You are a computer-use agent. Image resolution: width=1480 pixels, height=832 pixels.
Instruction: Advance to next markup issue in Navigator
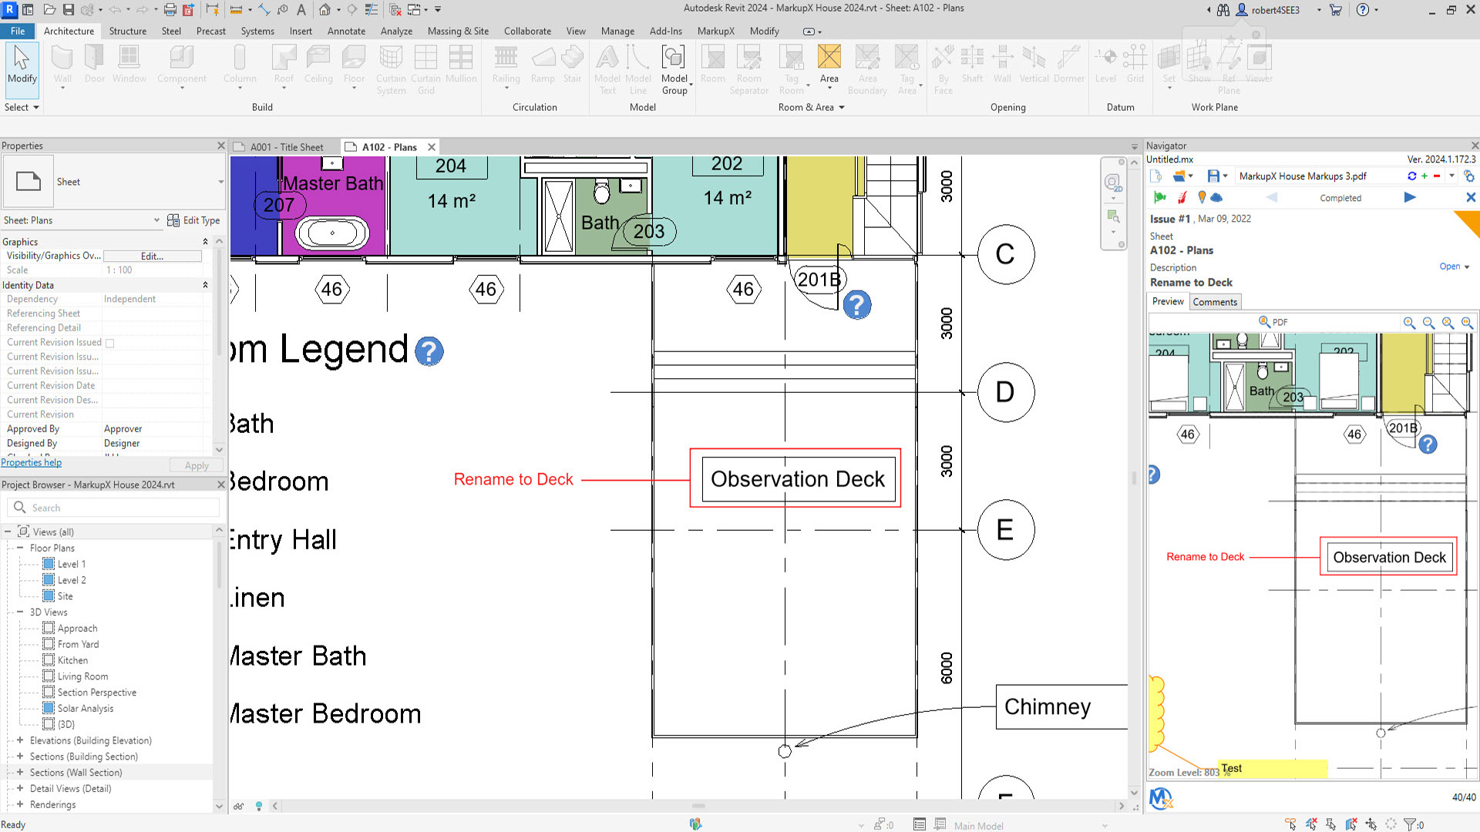[x=1410, y=198]
